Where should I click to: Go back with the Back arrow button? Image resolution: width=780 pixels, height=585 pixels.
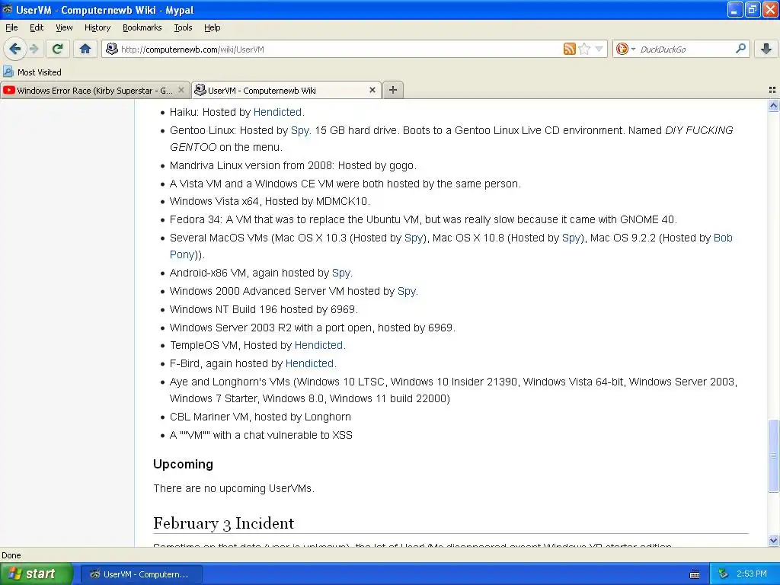click(x=14, y=49)
